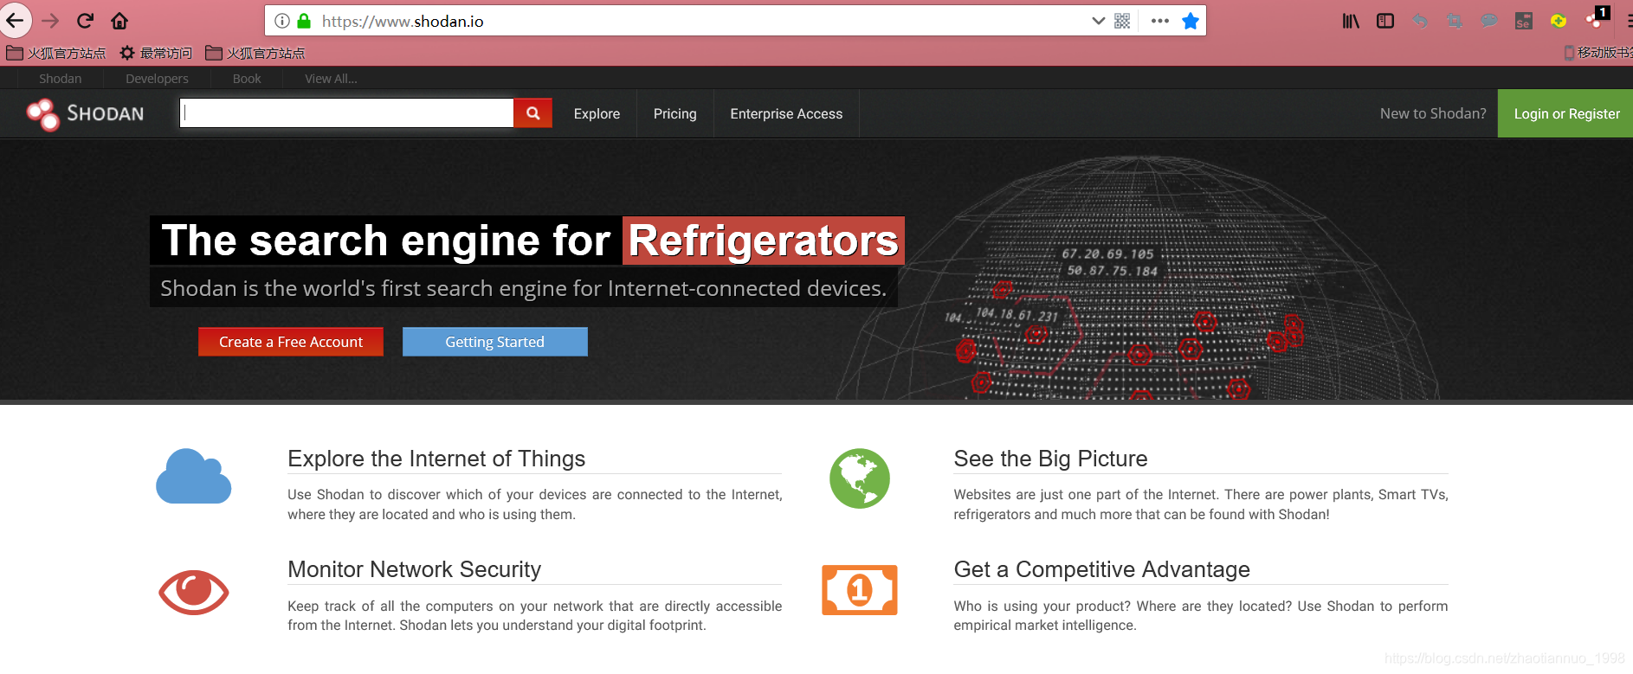
Task: Expand the address bar history dropdown arrow
Action: [1098, 21]
